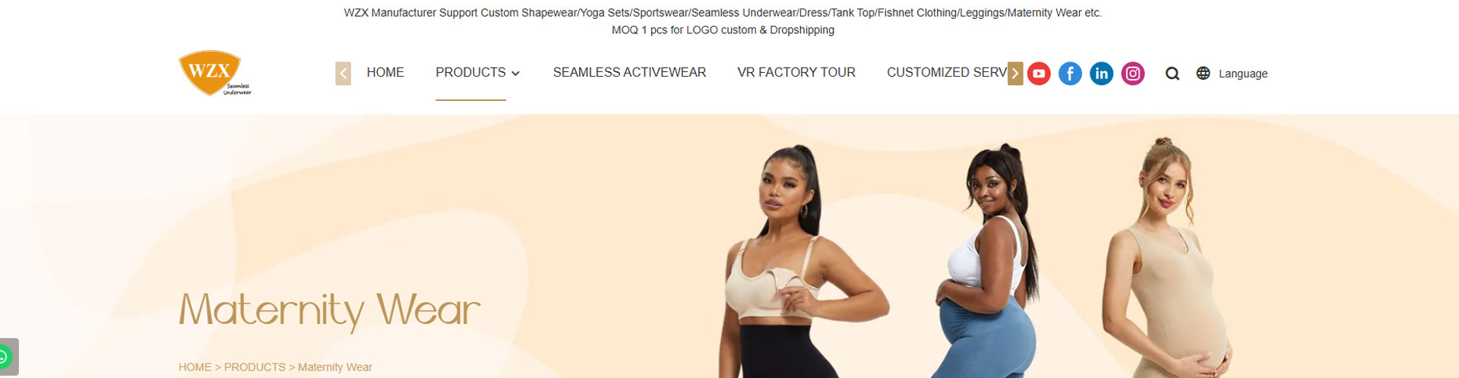Open the SEAMLESS ACTIVEWEAR menu item

tap(629, 72)
